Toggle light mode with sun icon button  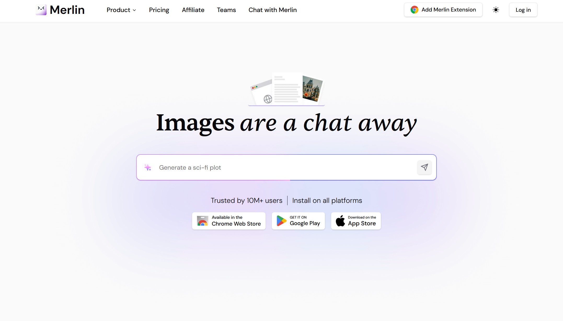point(496,10)
